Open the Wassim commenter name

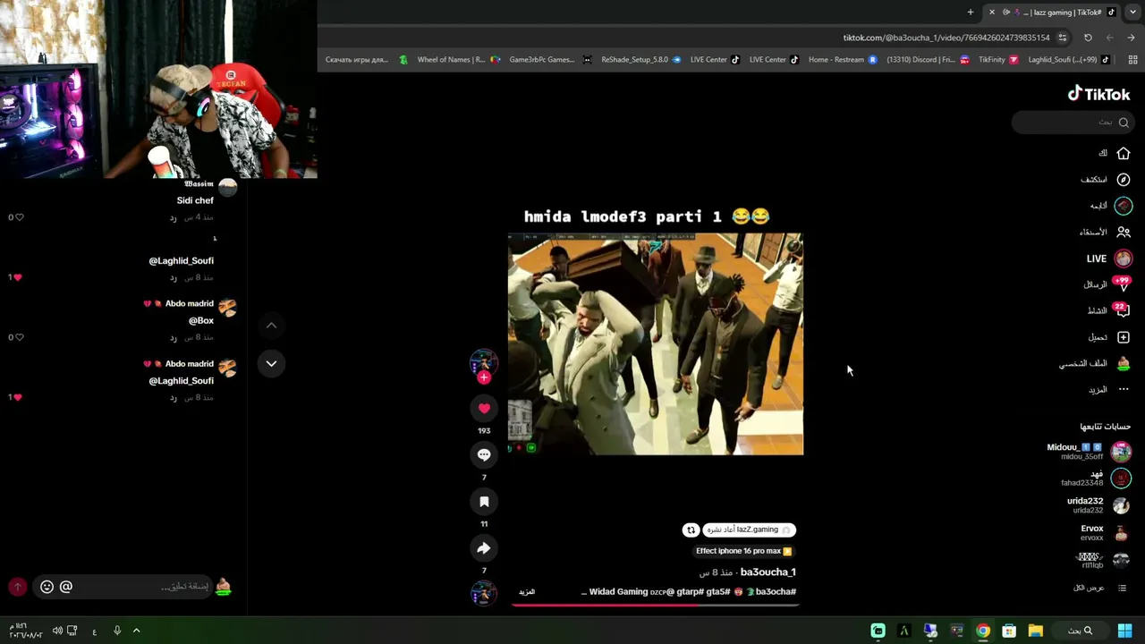[x=199, y=184]
